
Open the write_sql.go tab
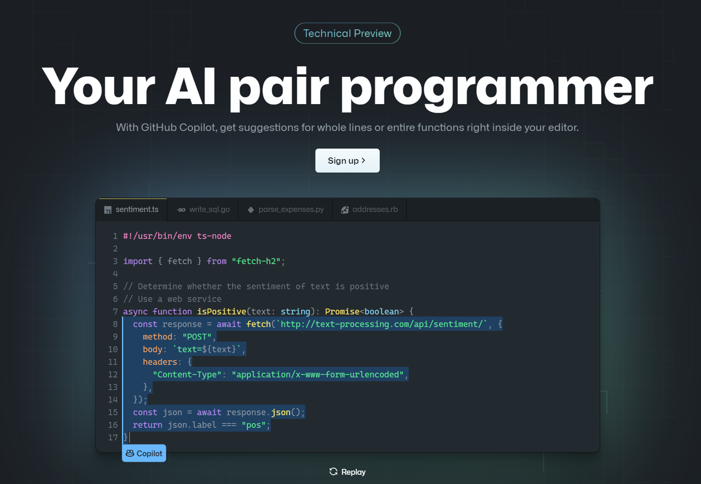pos(209,210)
